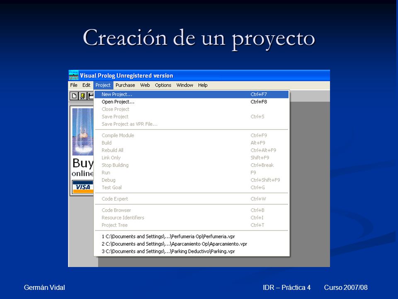Select the Code Expert entry
This screenshot has height=299, width=398.
click(x=192, y=199)
